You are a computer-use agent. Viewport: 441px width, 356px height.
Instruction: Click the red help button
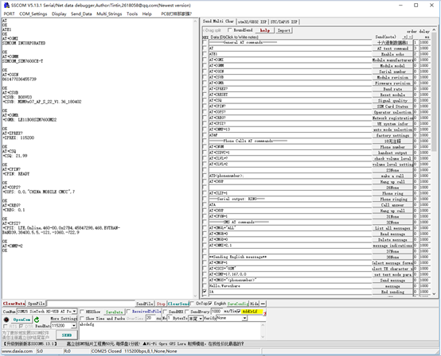(264, 30)
